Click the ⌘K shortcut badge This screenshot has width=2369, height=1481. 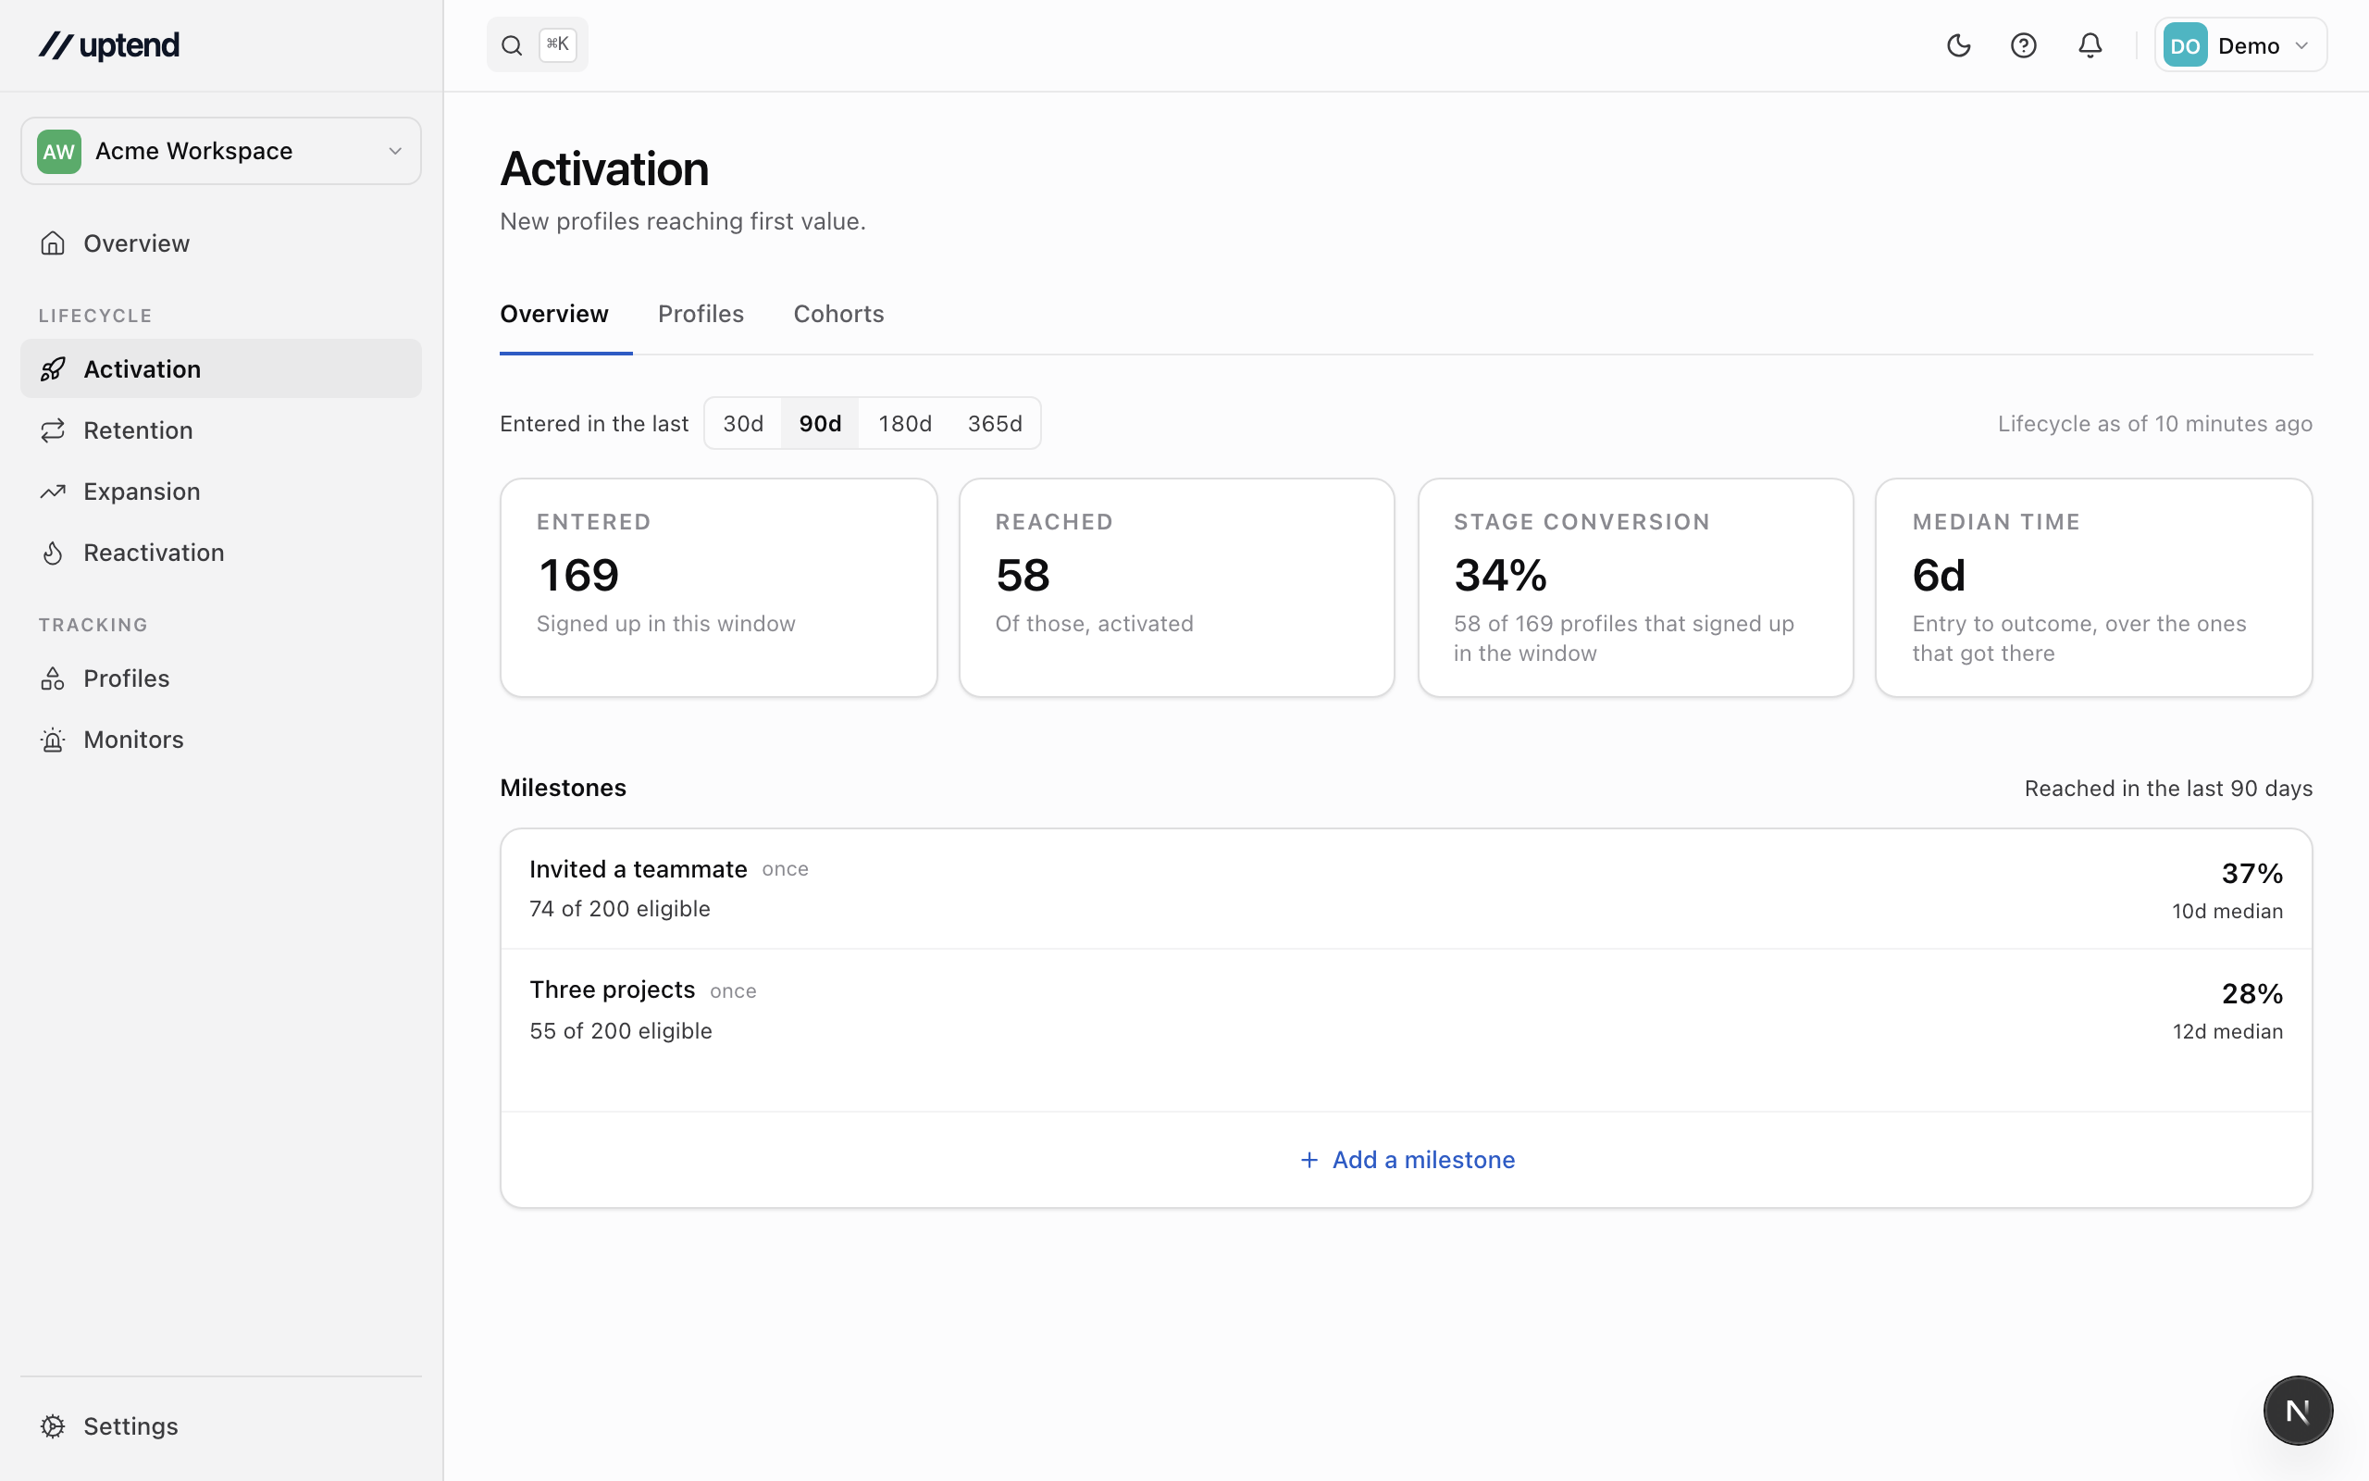[x=557, y=44]
